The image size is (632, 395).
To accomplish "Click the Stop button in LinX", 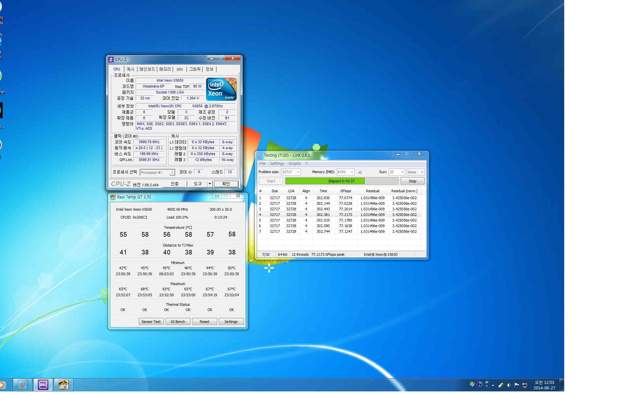I will pos(412,181).
